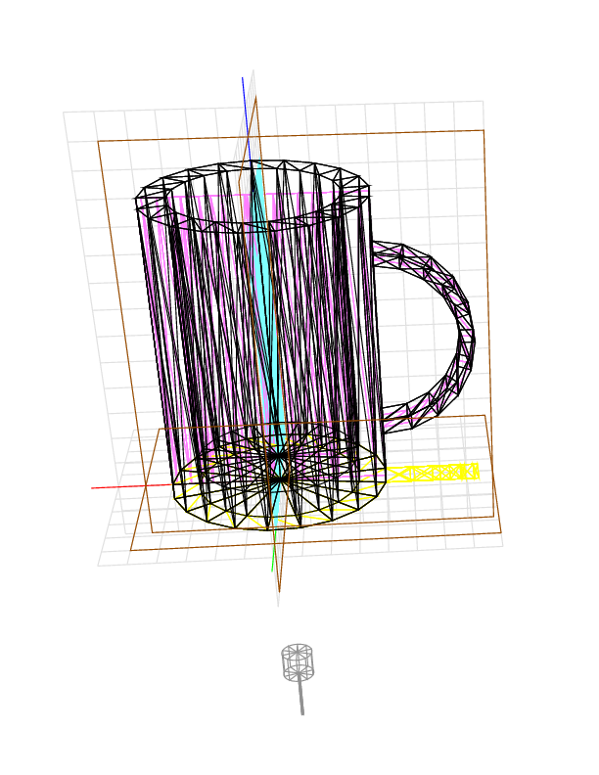Click the blue Z axis line above mug
Screen dimensions: 599x775
245,108
